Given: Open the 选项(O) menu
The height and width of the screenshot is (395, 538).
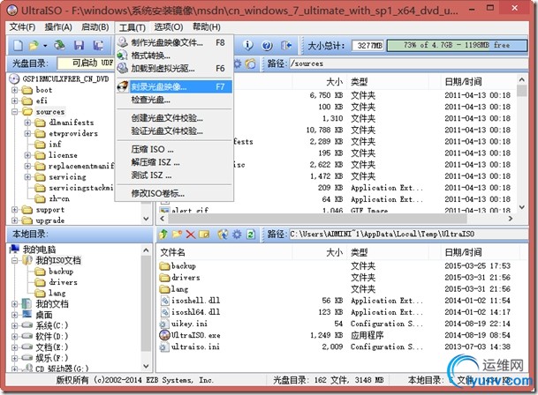Looking at the screenshot, I should [x=169, y=27].
